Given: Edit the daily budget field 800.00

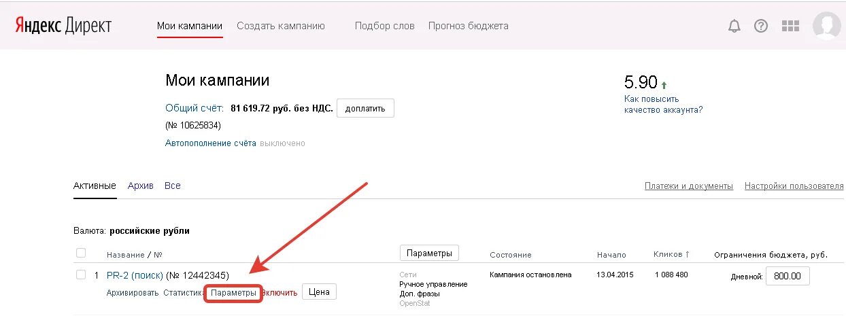Looking at the screenshot, I should point(788,277).
